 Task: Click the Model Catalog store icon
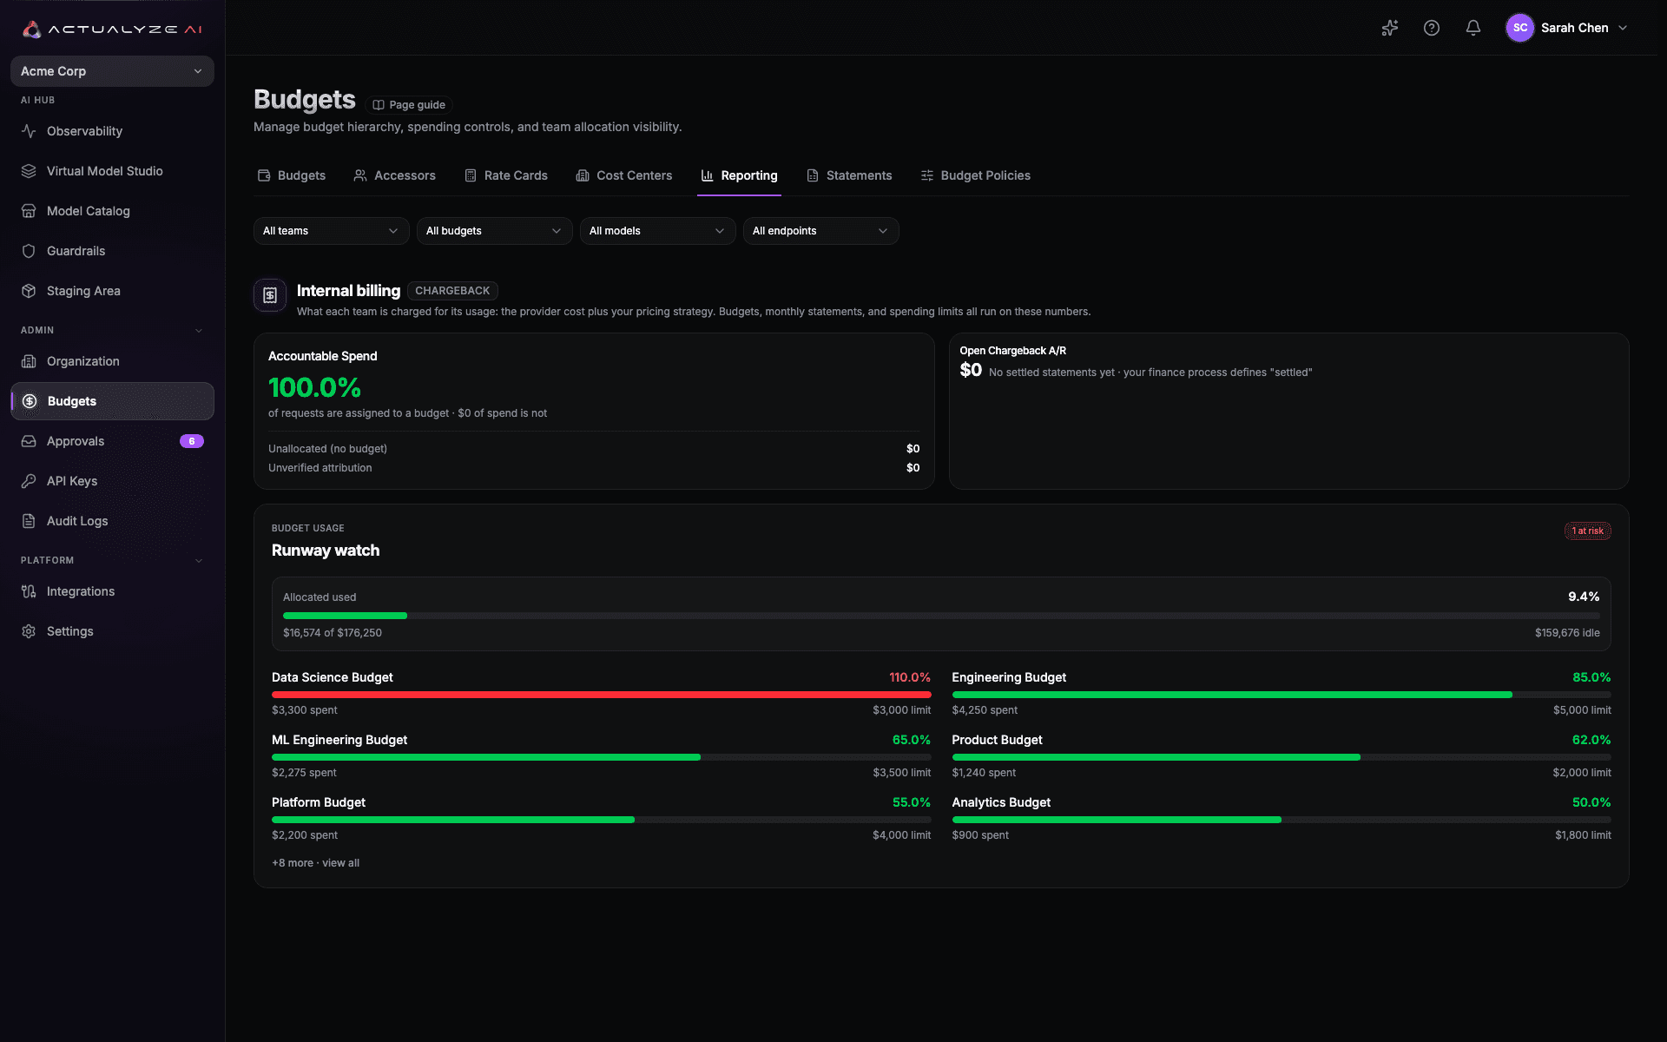point(29,211)
